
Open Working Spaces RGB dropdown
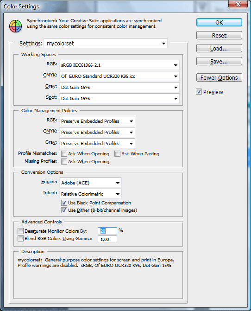(x=119, y=65)
